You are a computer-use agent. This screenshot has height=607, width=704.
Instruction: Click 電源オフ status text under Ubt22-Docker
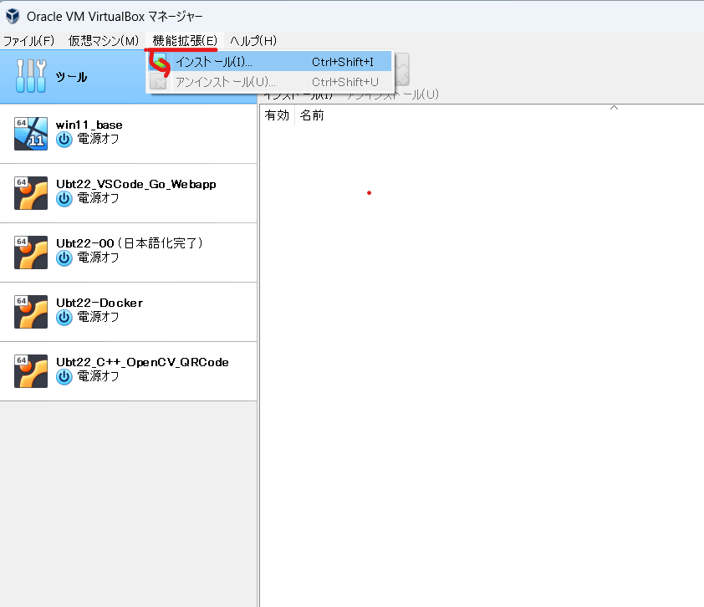click(99, 317)
